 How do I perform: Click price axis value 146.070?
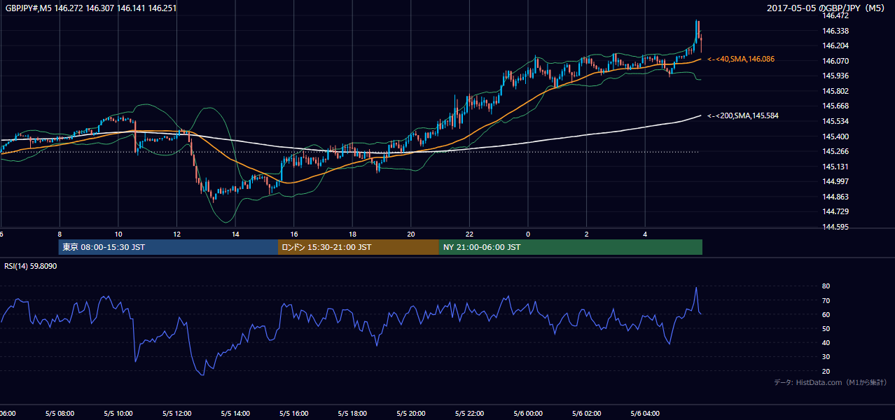[x=835, y=61]
